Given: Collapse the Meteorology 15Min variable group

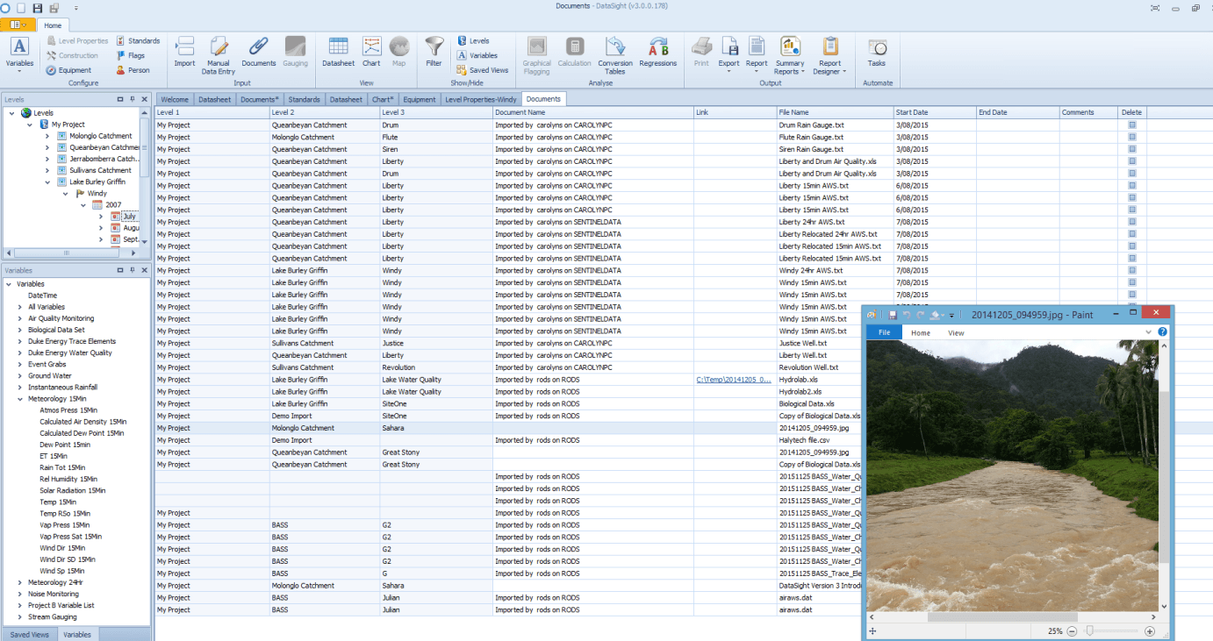Looking at the screenshot, I should (18, 398).
